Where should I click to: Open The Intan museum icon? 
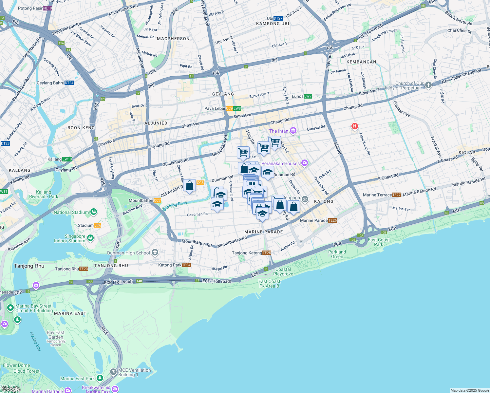click(293, 131)
